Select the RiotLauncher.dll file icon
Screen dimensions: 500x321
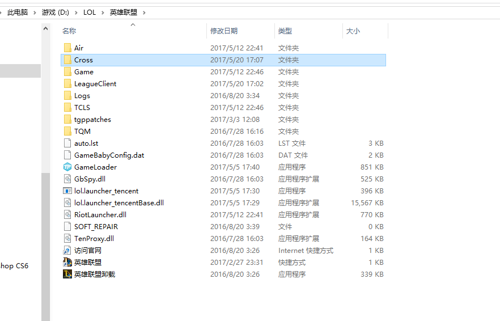(x=67, y=215)
